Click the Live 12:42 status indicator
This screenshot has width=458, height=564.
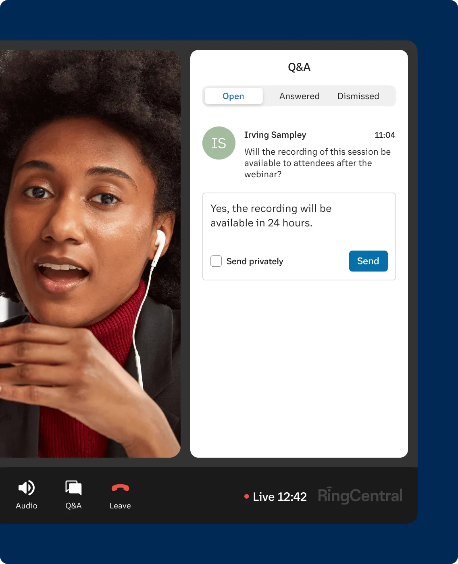coord(276,497)
